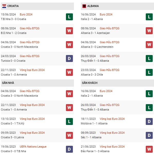
Task: Click W badge for Đảo Faroe 1-3 Albania
Action: point(149,149)
